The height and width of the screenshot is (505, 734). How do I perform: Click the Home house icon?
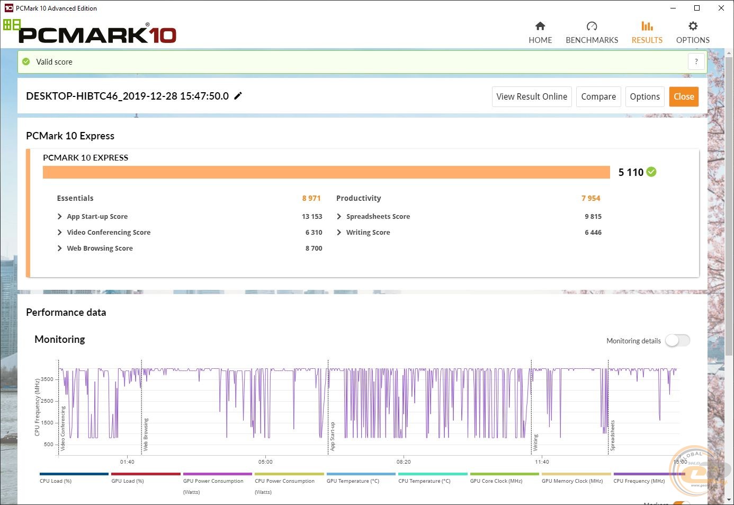tap(540, 26)
